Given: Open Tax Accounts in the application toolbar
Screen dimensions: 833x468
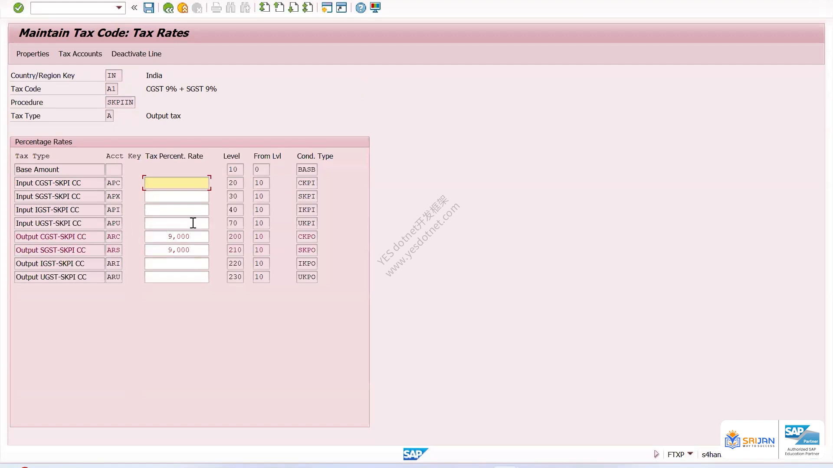Looking at the screenshot, I should pyautogui.click(x=80, y=54).
